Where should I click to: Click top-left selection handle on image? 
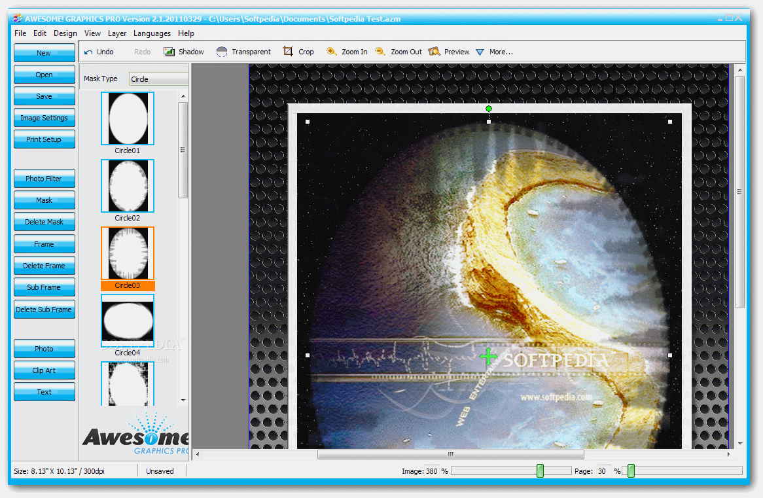[x=308, y=122]
